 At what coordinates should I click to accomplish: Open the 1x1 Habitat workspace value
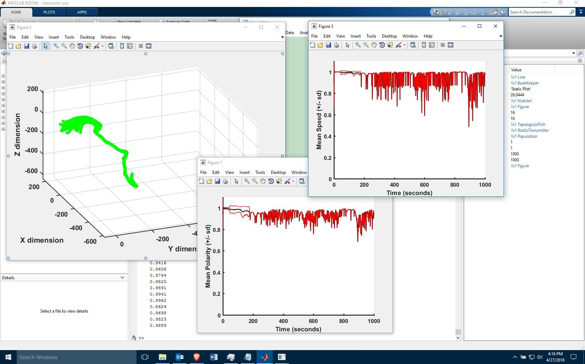521,101
